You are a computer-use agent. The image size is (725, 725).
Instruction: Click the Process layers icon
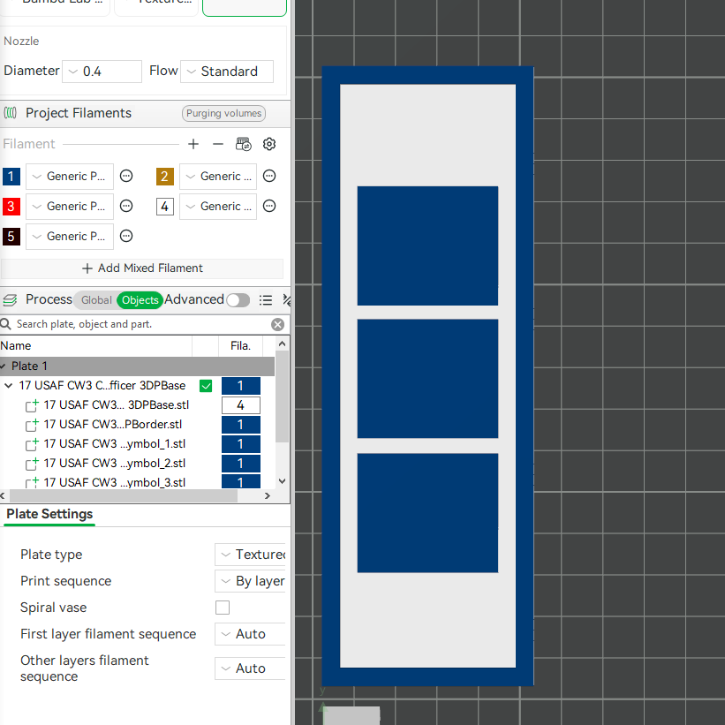(11, 300)
